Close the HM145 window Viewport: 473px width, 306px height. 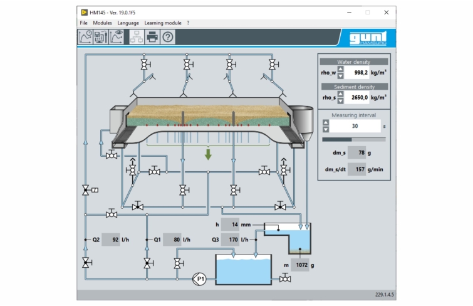[x=387, y=13]
